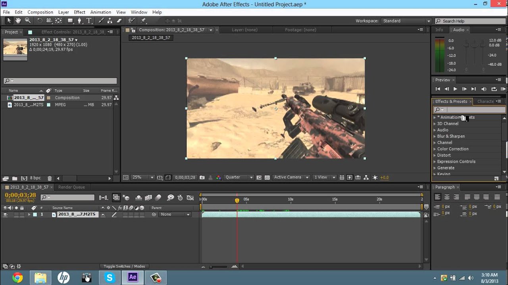The width and height of the screenshot is (508, 285).
Task: Open the Workspace Standard dropdown
Action: click(x=406, y=21)
